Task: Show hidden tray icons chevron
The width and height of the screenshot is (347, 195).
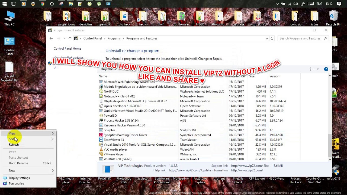Action: click(277, 4)
